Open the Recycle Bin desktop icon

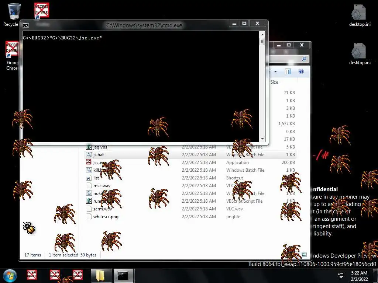[x=14, y=11]
